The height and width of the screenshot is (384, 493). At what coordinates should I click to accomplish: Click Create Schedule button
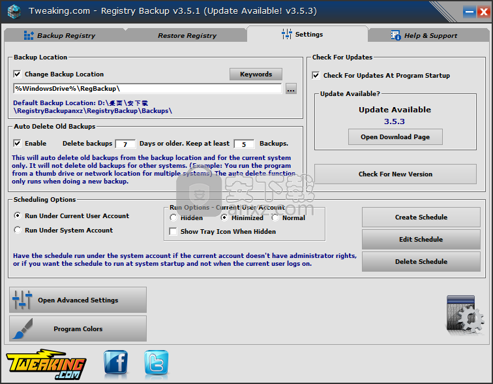(421, 217)
